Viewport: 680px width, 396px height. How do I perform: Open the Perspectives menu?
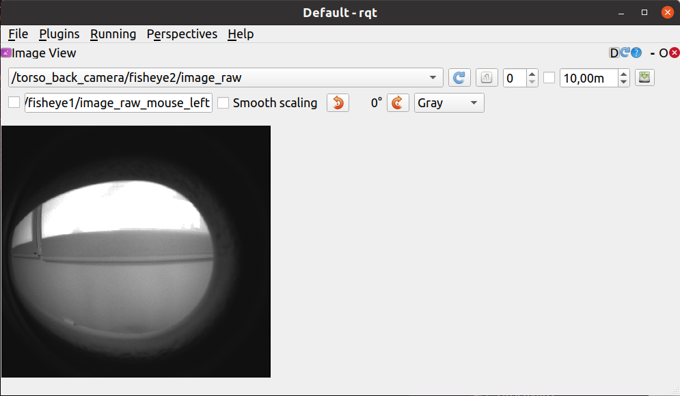[182, 33]
